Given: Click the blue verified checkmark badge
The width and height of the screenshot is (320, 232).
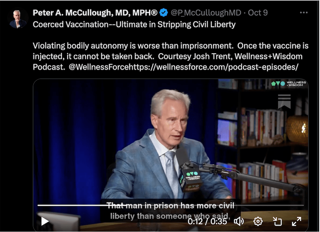Looking at the screenshot, I should coord(164,13).
